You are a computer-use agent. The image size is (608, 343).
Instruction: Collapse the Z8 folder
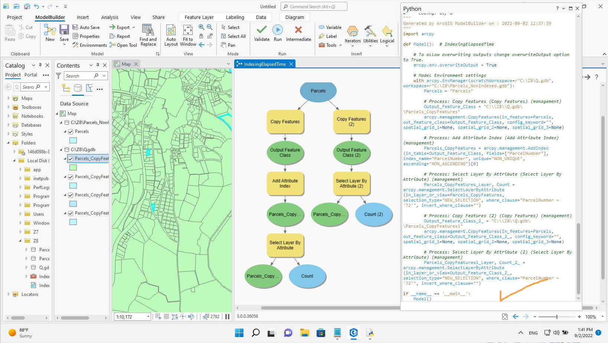click(x=20, y=241)
